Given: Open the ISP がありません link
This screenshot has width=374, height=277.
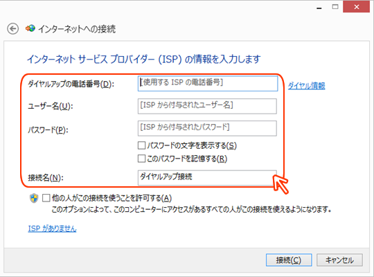Looking at the screenshot, I should click(x=52, y=229).
